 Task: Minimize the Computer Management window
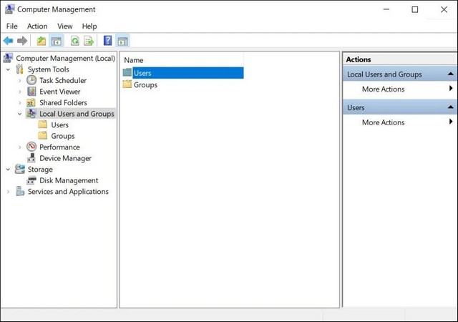[386, 9]
